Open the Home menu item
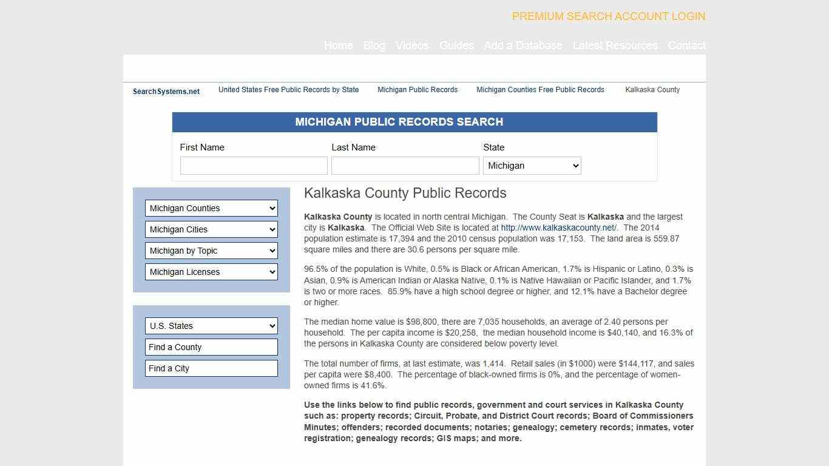This screenshot has width=829, height=466. (338, 46)
